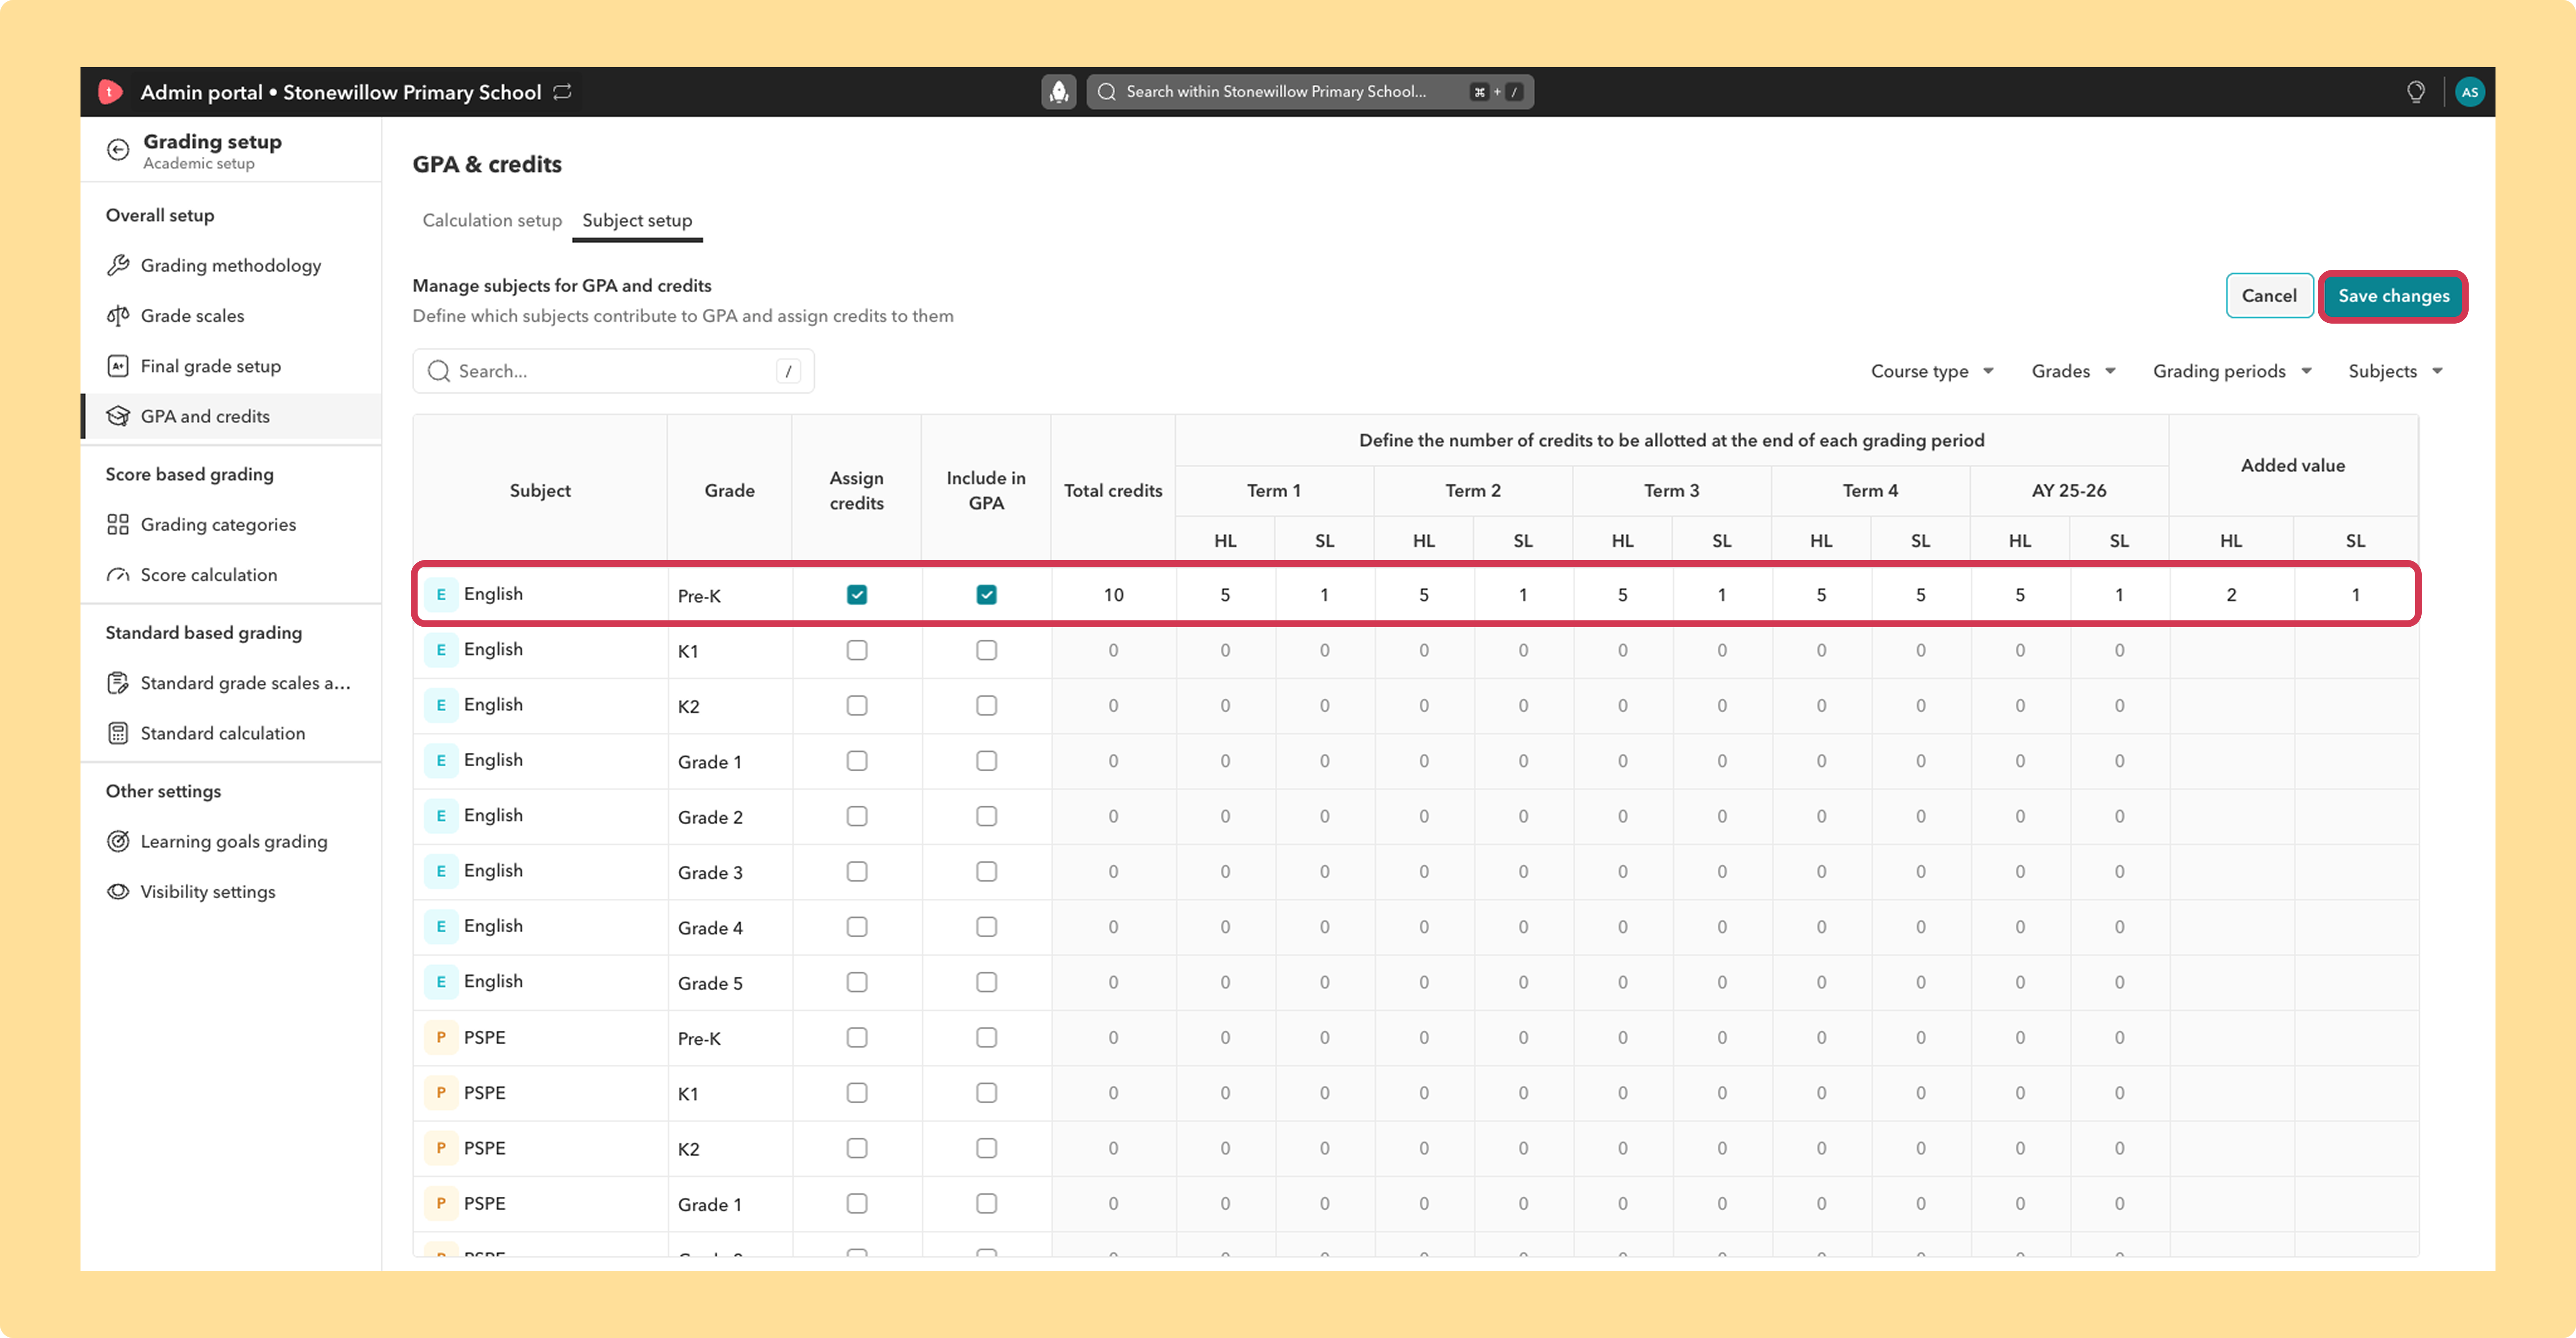Image resolution: width=2576 pixels, height=1338 pixels.
Task: Click the Score calculation gauge icon
Action: tap(118, 575)
